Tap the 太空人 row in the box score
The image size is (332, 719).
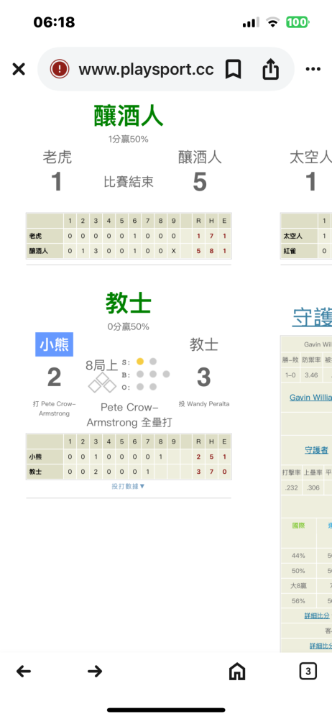point(306,236)
